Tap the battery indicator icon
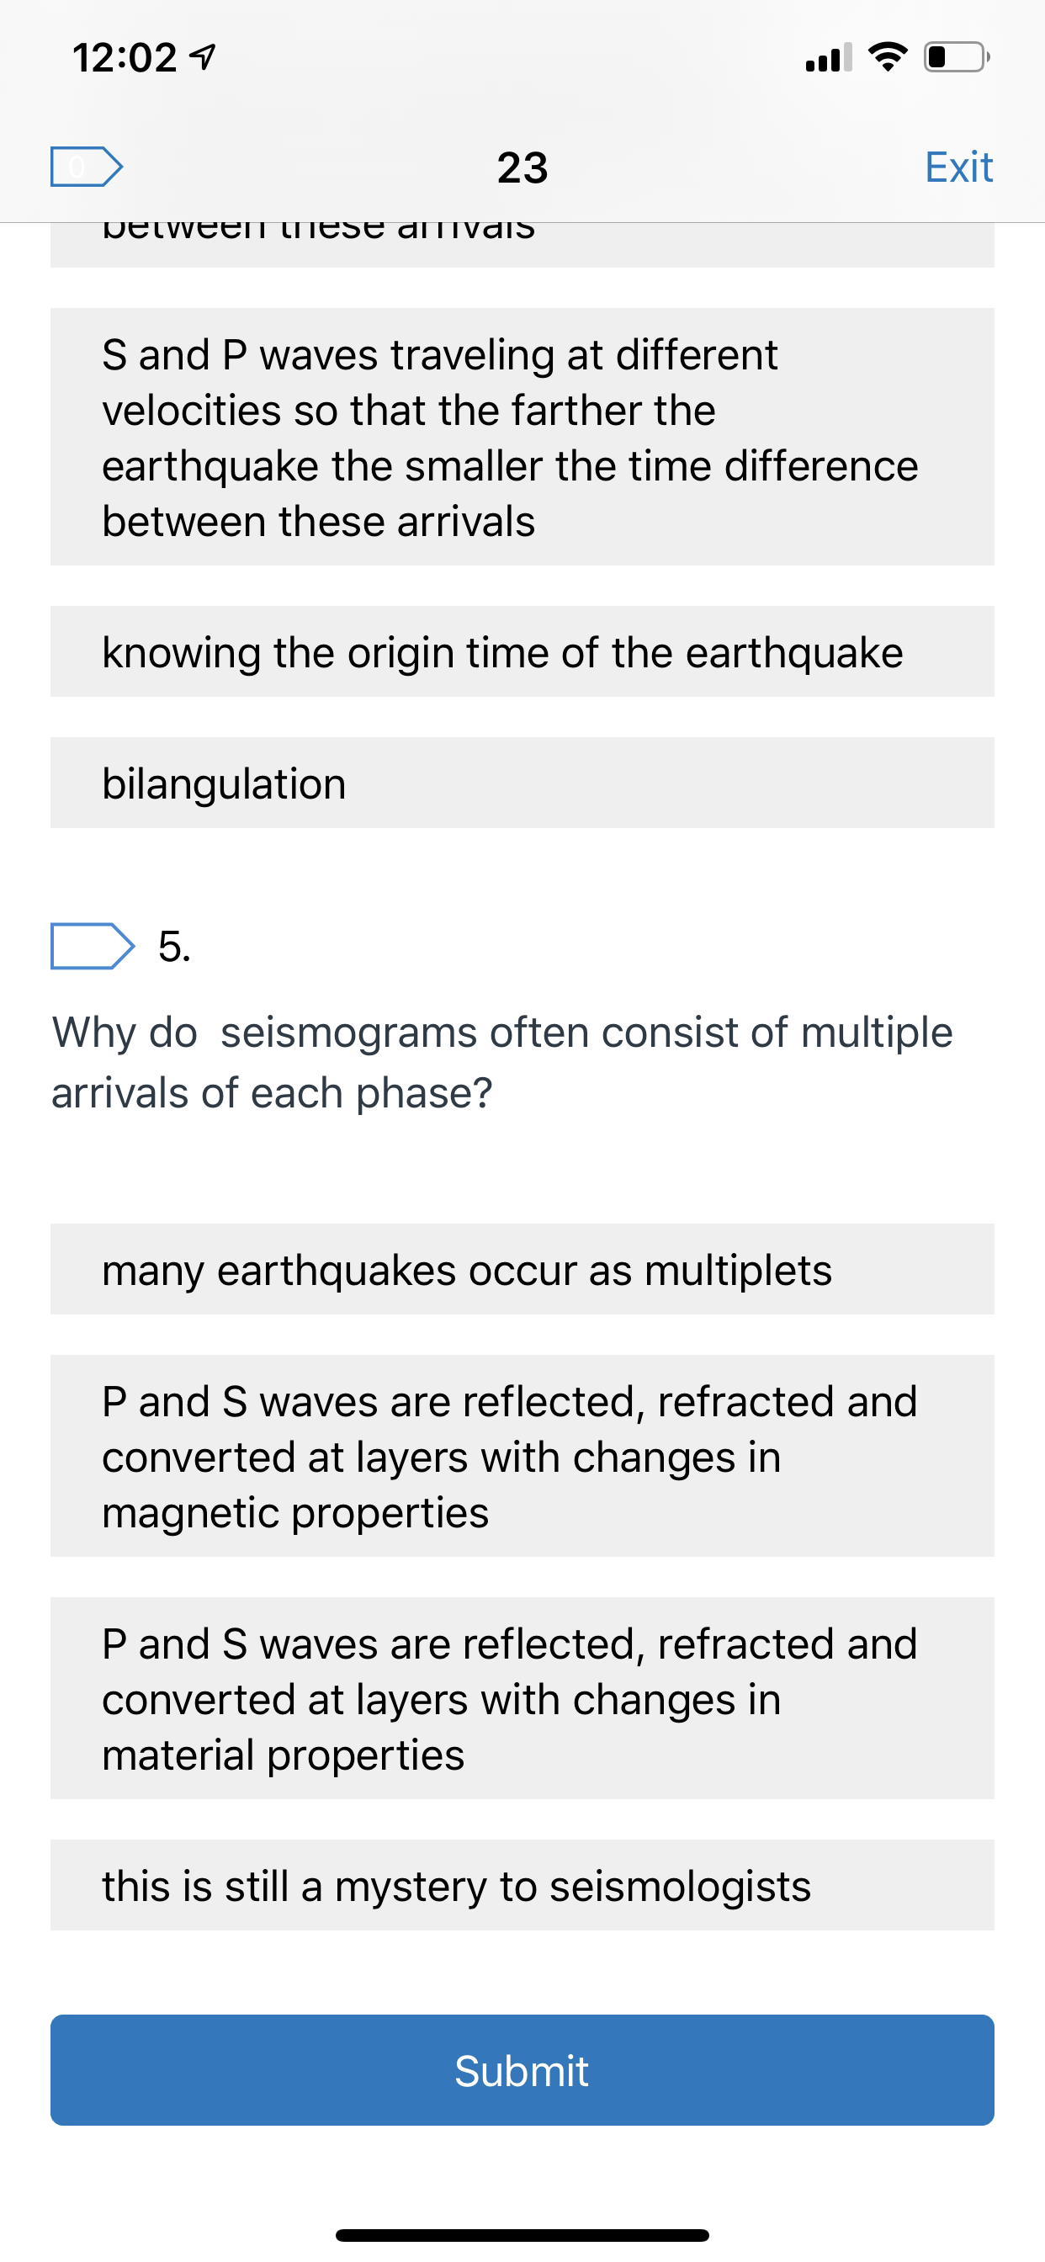Screen dimensions: 1045x2262 pyautogui.click(x=957, y=57)
